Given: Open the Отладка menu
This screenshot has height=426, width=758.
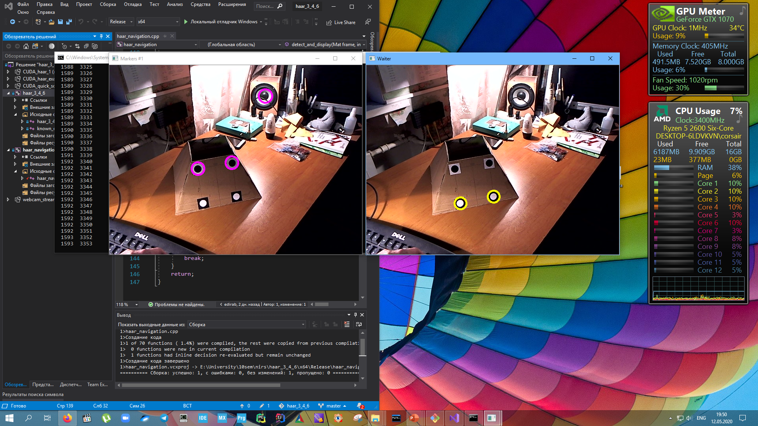Looking at the screenshot, I should [133, 4].
